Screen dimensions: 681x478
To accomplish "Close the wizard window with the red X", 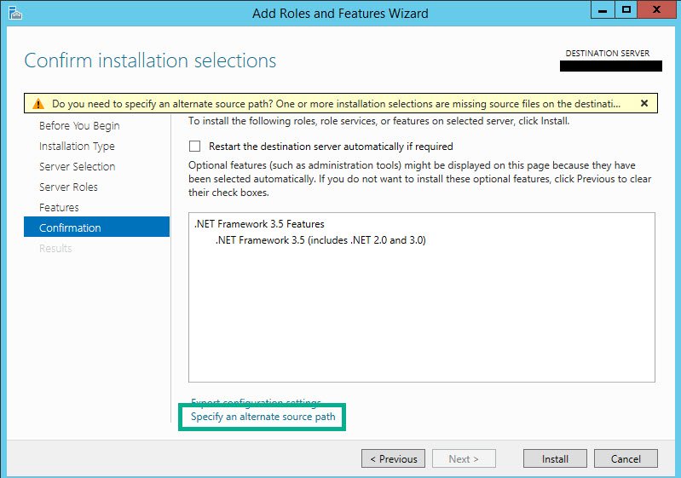I will point(656,10).
